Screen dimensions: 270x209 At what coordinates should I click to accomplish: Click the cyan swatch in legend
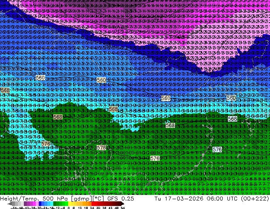52,204
